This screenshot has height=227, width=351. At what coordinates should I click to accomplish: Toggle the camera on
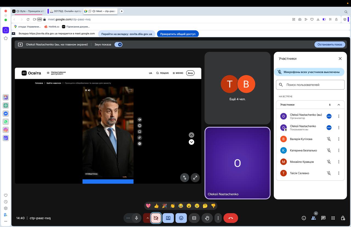pos(156,218)
